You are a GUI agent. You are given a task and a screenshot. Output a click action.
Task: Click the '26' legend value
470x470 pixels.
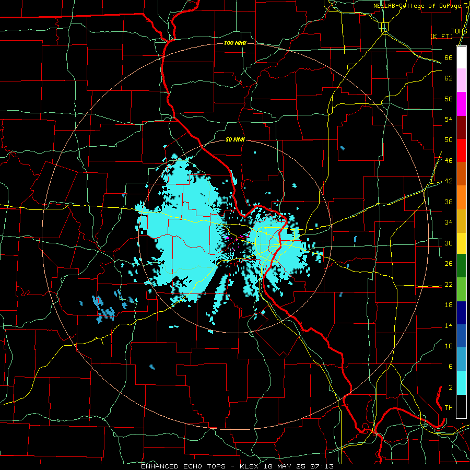[449, 264]
